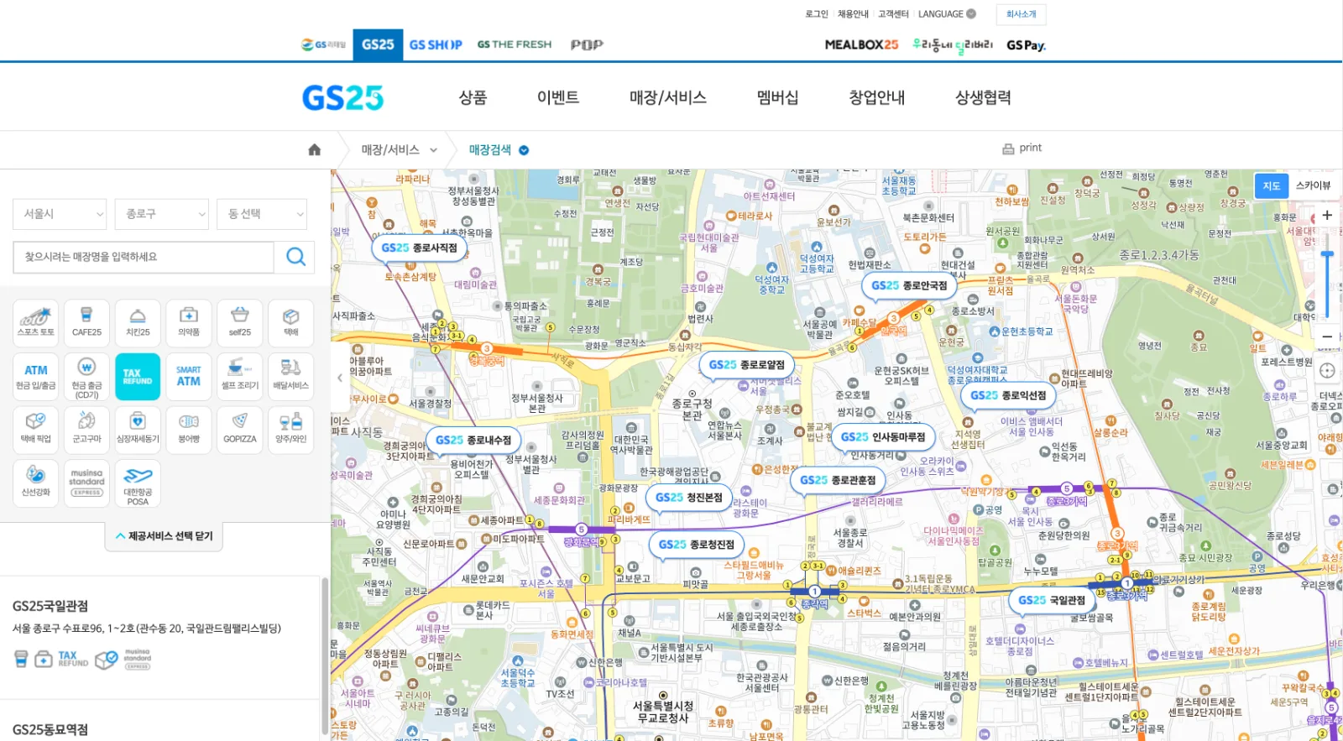
Task: Toggle the 의약품 service filter
Action: (189, 323)
